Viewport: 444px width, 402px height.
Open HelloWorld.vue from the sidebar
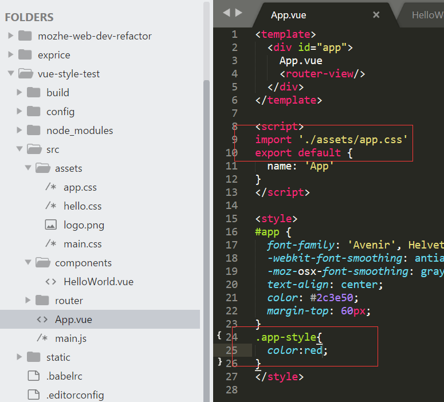tap(99, 282)
